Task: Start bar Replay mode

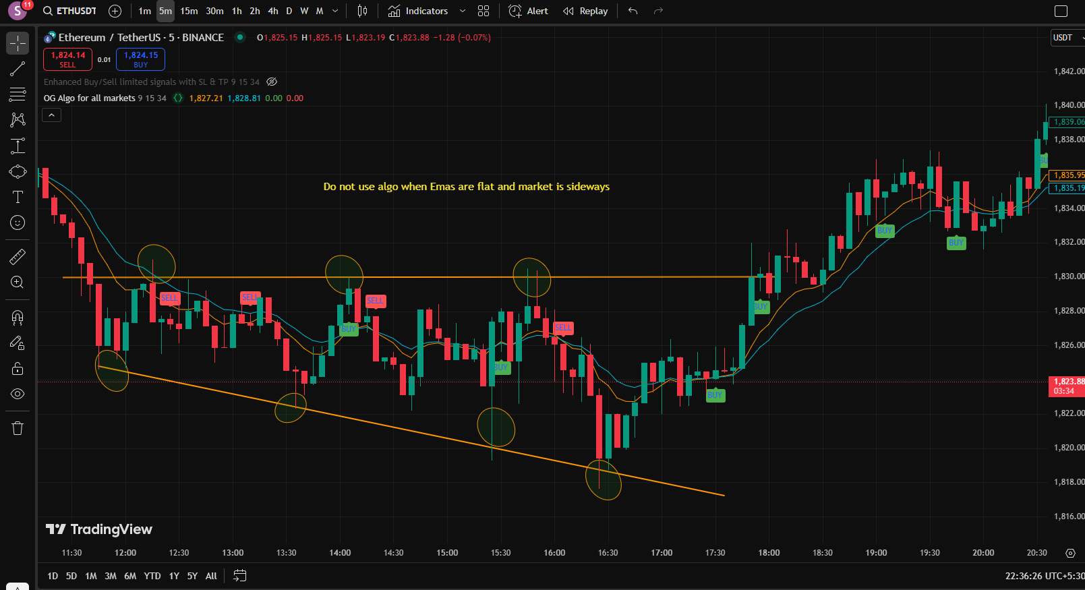Action: pos(585,11)
